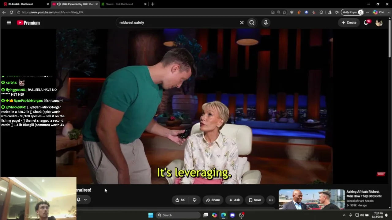Add this page to favorites
Screen dimensions: 392x220
click(x=285, y=12)
